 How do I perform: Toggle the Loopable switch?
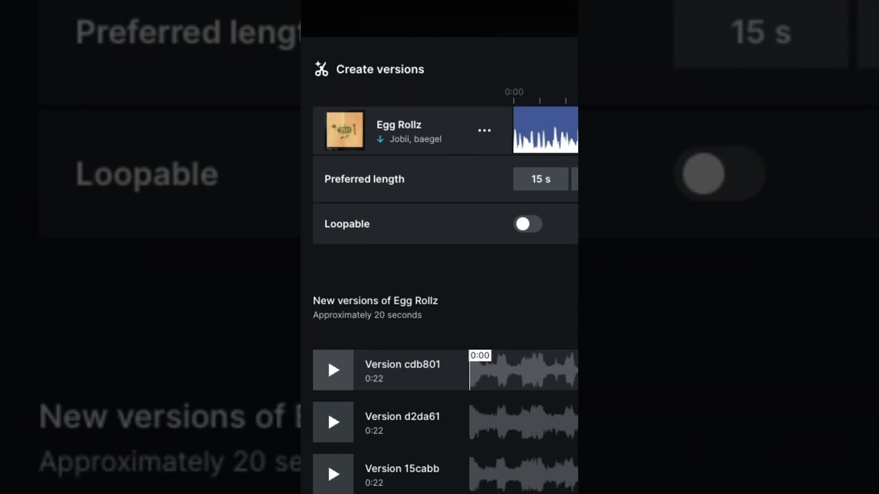(x=528, y=224)
